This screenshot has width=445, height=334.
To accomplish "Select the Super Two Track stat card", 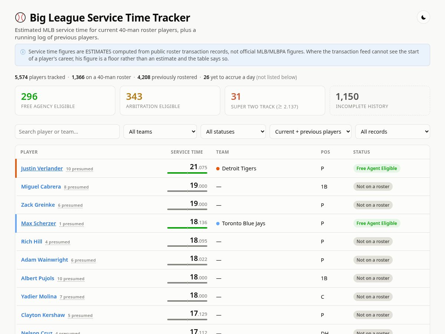I will (x=275, y=101).
